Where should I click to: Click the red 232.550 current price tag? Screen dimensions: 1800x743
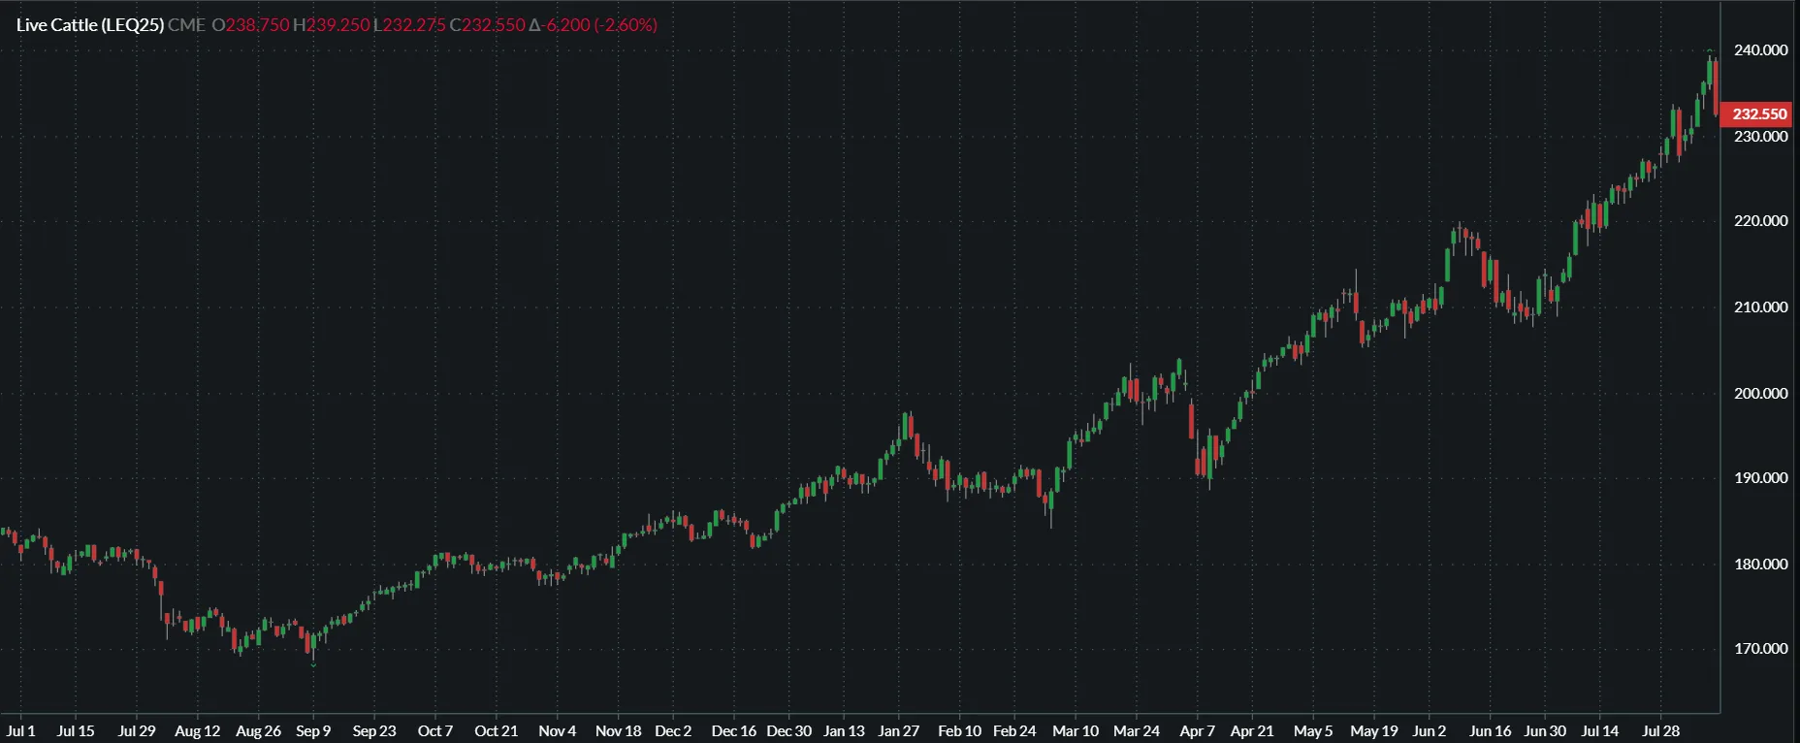[x=1758, y=113]
